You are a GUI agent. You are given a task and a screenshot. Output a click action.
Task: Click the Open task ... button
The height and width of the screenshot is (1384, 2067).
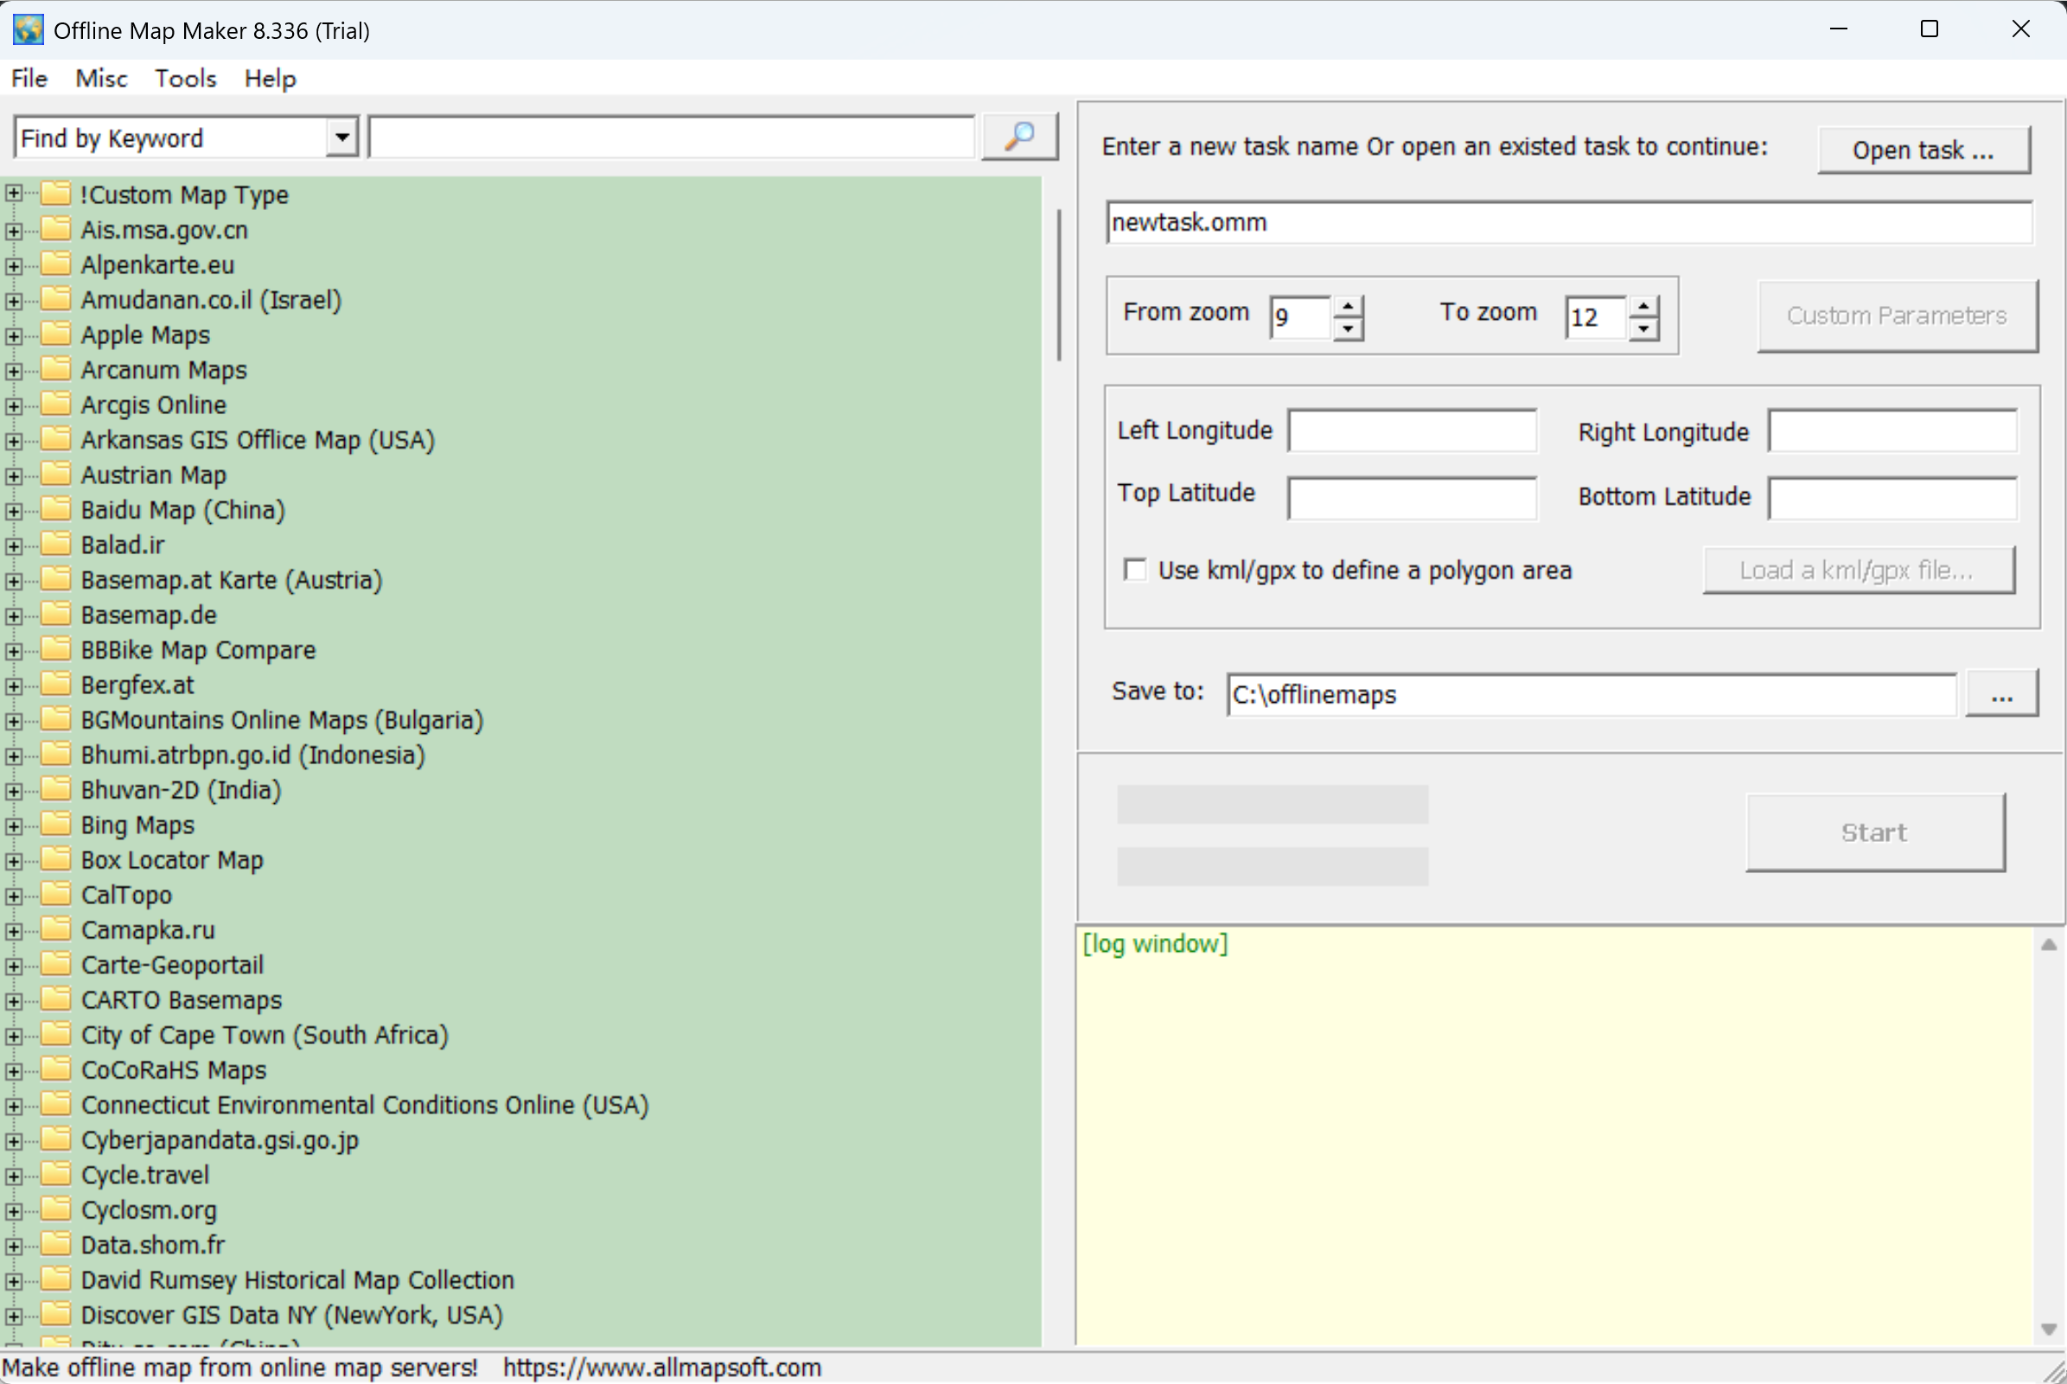click(x=1924, y=150)
